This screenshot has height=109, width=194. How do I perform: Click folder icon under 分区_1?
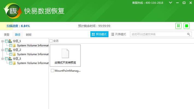coord(14,46)
